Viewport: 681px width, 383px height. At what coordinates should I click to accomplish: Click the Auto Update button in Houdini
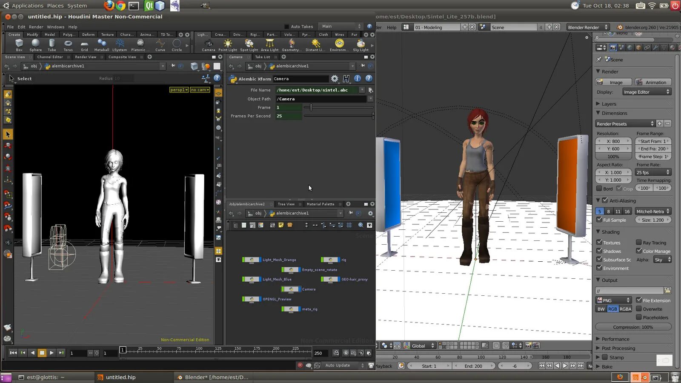[x=342, y=366]
